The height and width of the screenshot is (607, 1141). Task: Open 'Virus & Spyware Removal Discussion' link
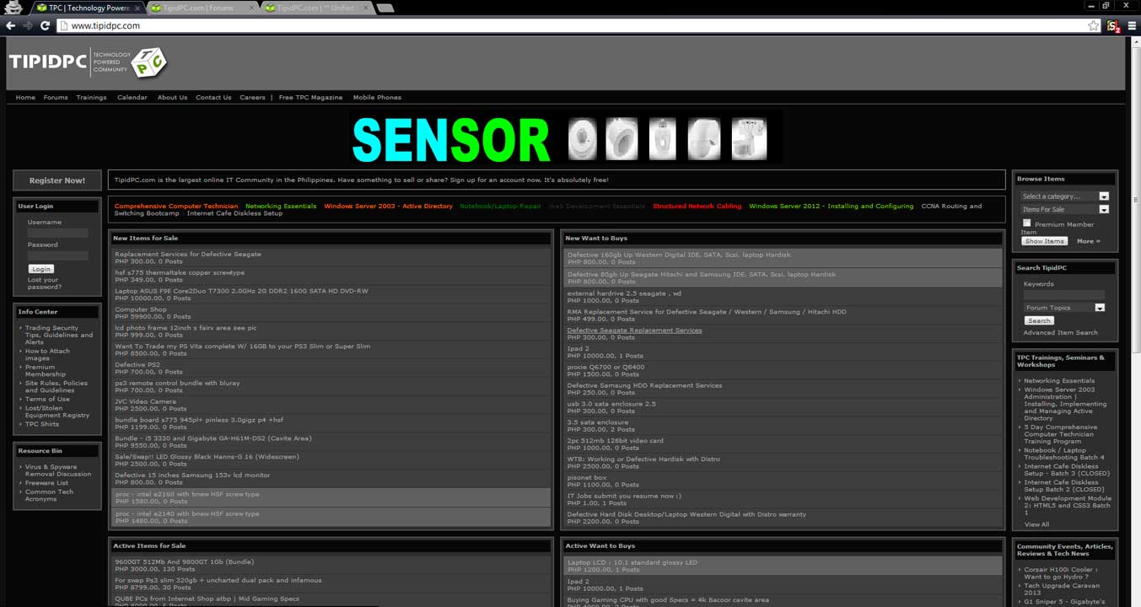click(x=58, y=470)
